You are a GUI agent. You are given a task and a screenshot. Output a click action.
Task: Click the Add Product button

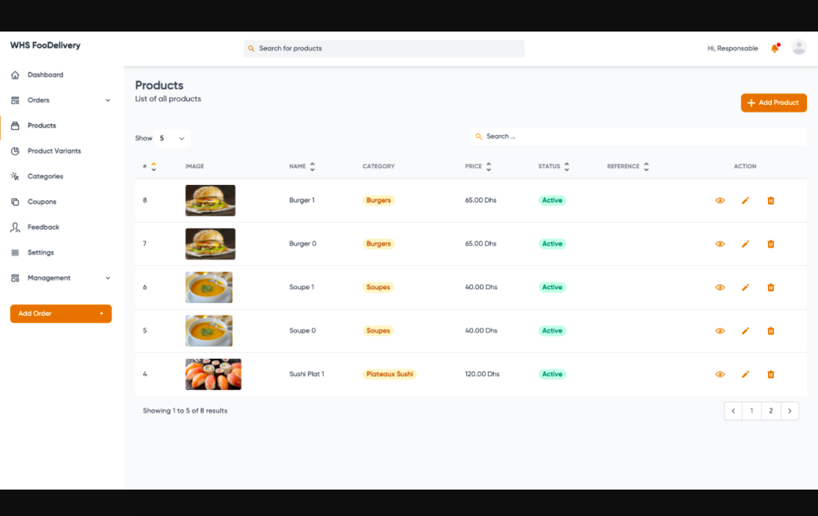tap(773, 103)
